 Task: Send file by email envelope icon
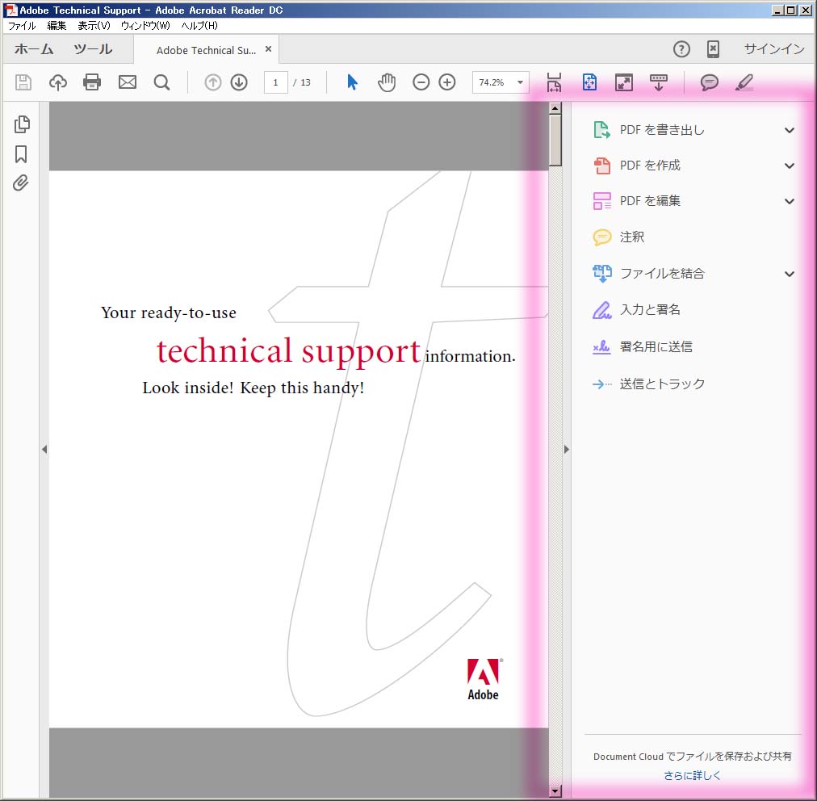(x=127, y=82)
